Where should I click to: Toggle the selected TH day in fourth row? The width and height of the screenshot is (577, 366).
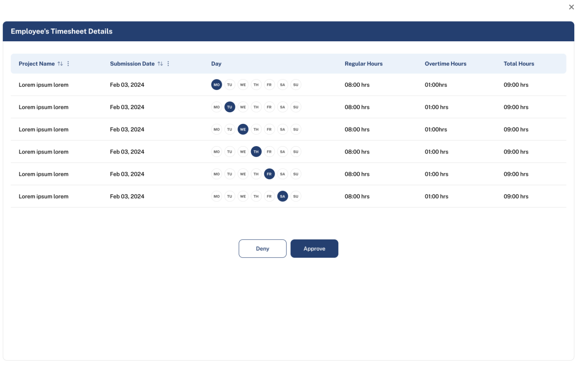tap(256, 152)
